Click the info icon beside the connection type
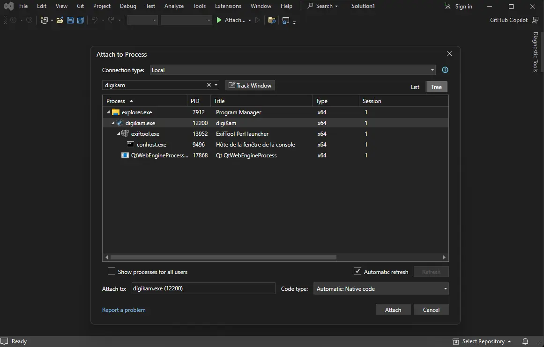Image resolution: width=544 pixels, height=347 pixels. tap(445, 70)
